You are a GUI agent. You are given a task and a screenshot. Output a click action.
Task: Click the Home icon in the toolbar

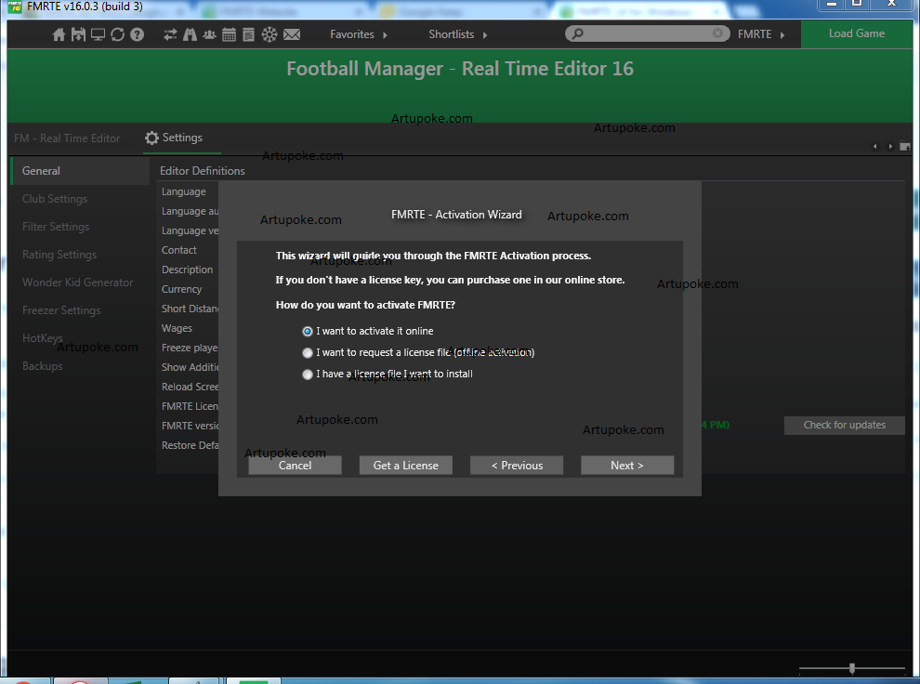pyautogui.click(x=59, y=34)
